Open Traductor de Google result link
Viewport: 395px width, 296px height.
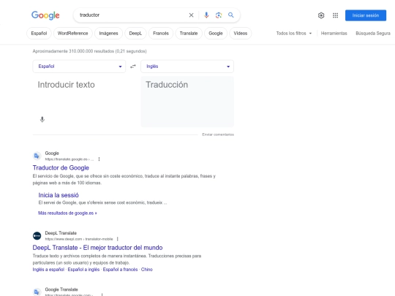coord(61,167)
